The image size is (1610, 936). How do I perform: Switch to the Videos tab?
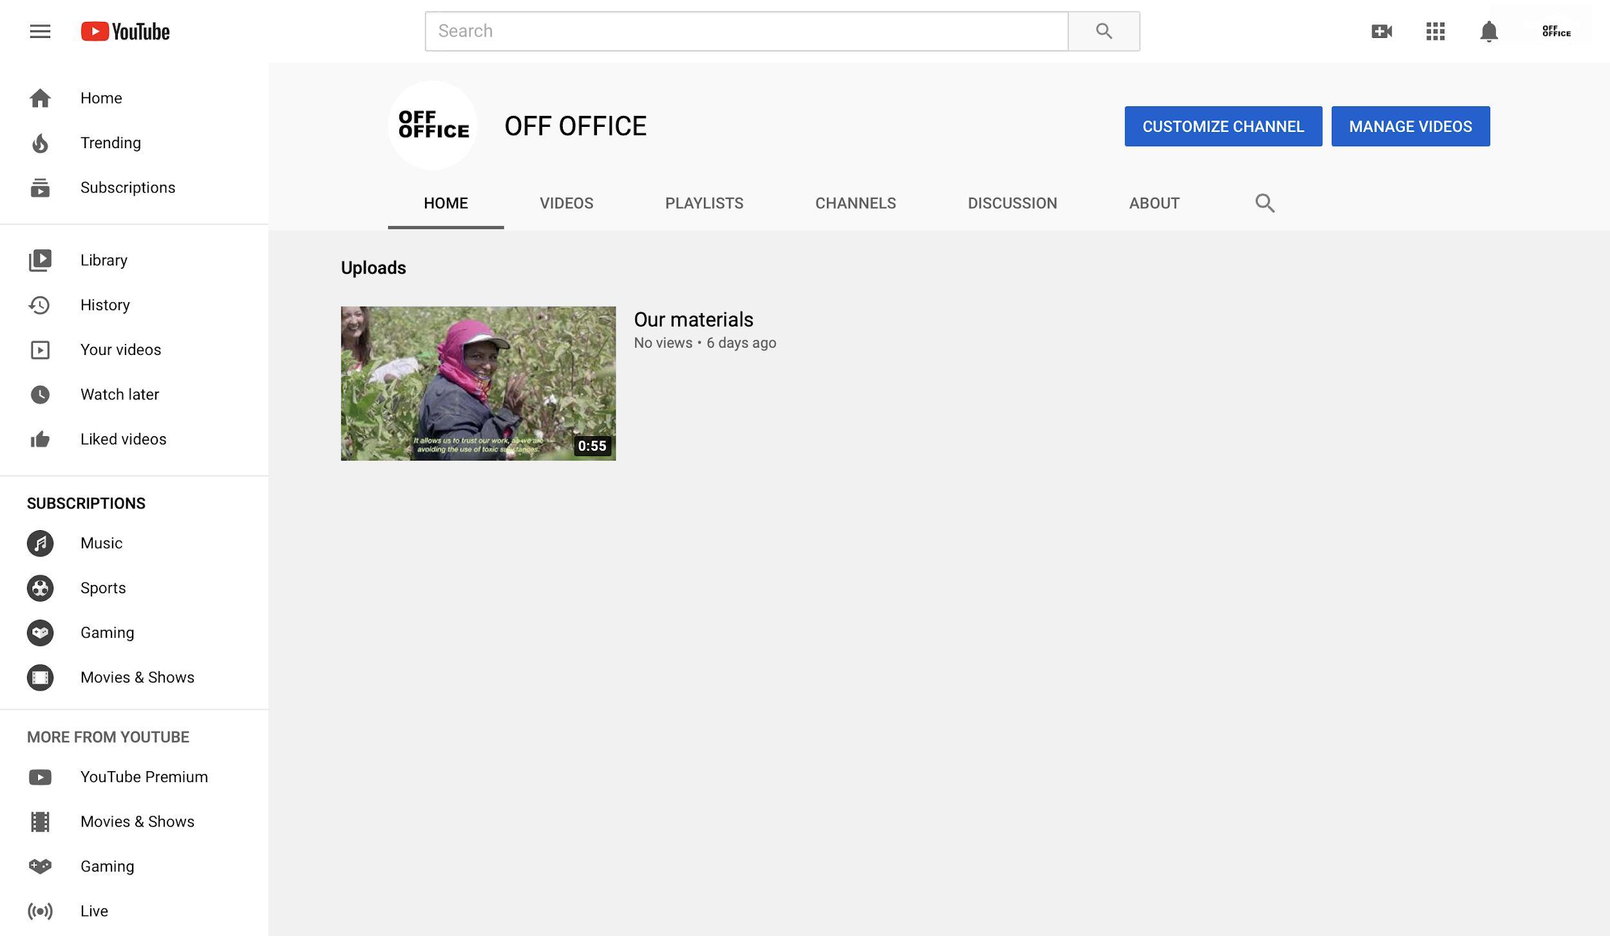click(x=566, y=203)
